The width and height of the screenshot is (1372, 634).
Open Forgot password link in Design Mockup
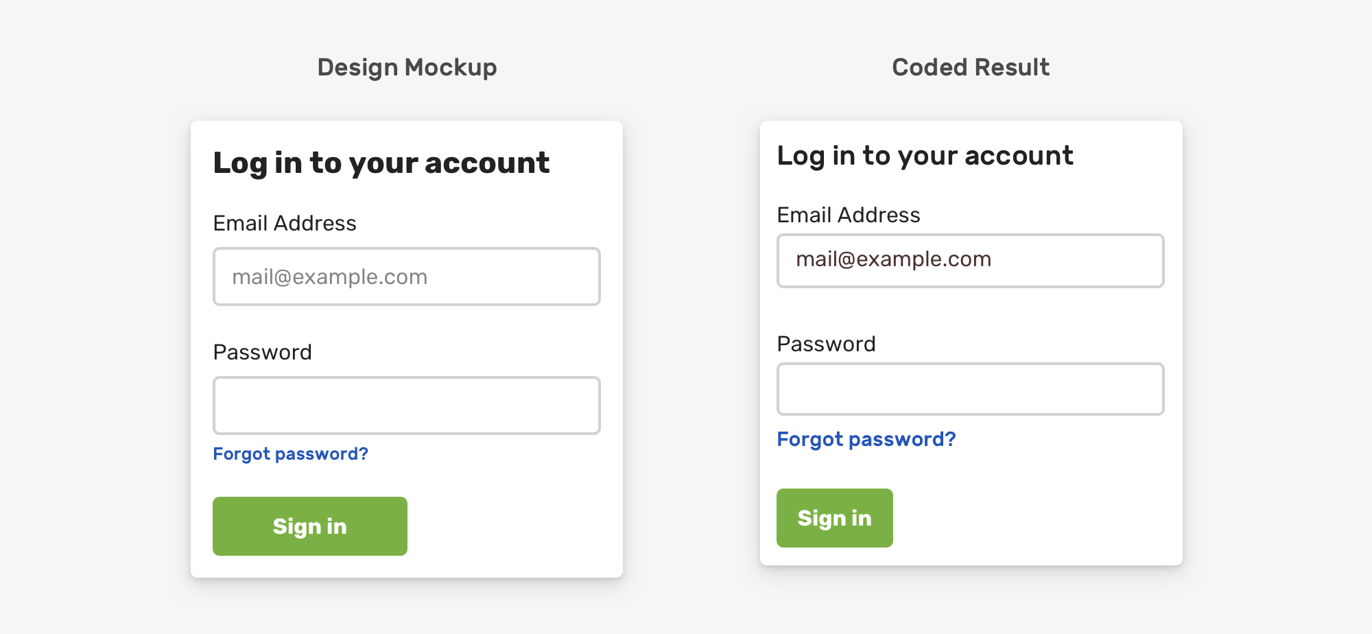[x=290, y=454]
